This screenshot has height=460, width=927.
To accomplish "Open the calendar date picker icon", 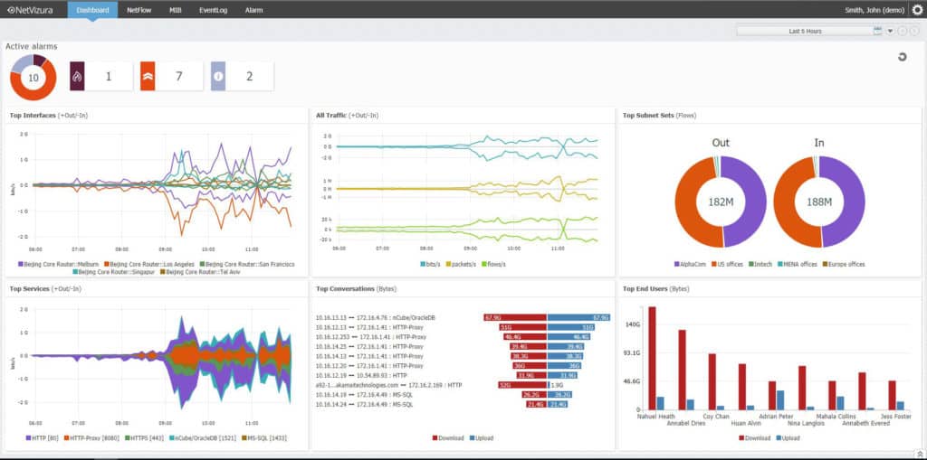I will (x=877, y=31).
